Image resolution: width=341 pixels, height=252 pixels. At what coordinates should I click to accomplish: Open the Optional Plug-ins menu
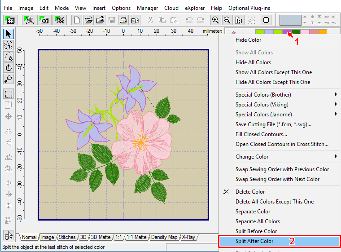(x=249, y=8)
